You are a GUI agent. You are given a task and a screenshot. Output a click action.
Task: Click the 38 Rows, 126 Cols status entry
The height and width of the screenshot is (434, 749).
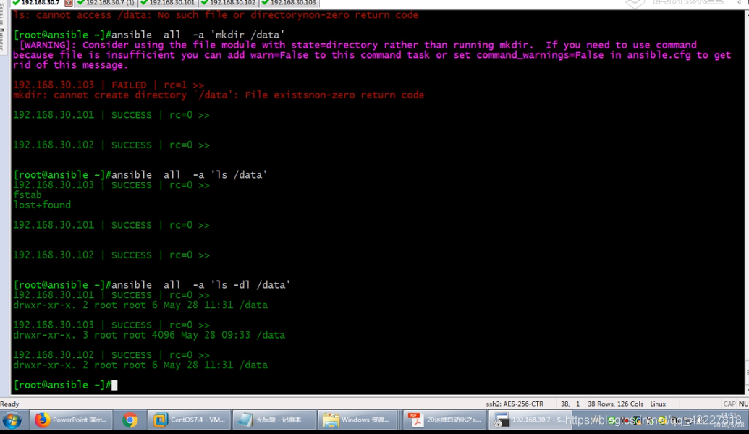coord(615,404)
